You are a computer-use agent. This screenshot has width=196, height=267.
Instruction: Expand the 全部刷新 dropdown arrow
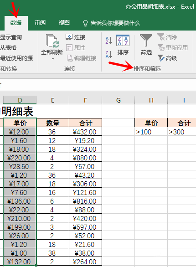(53, 59)
